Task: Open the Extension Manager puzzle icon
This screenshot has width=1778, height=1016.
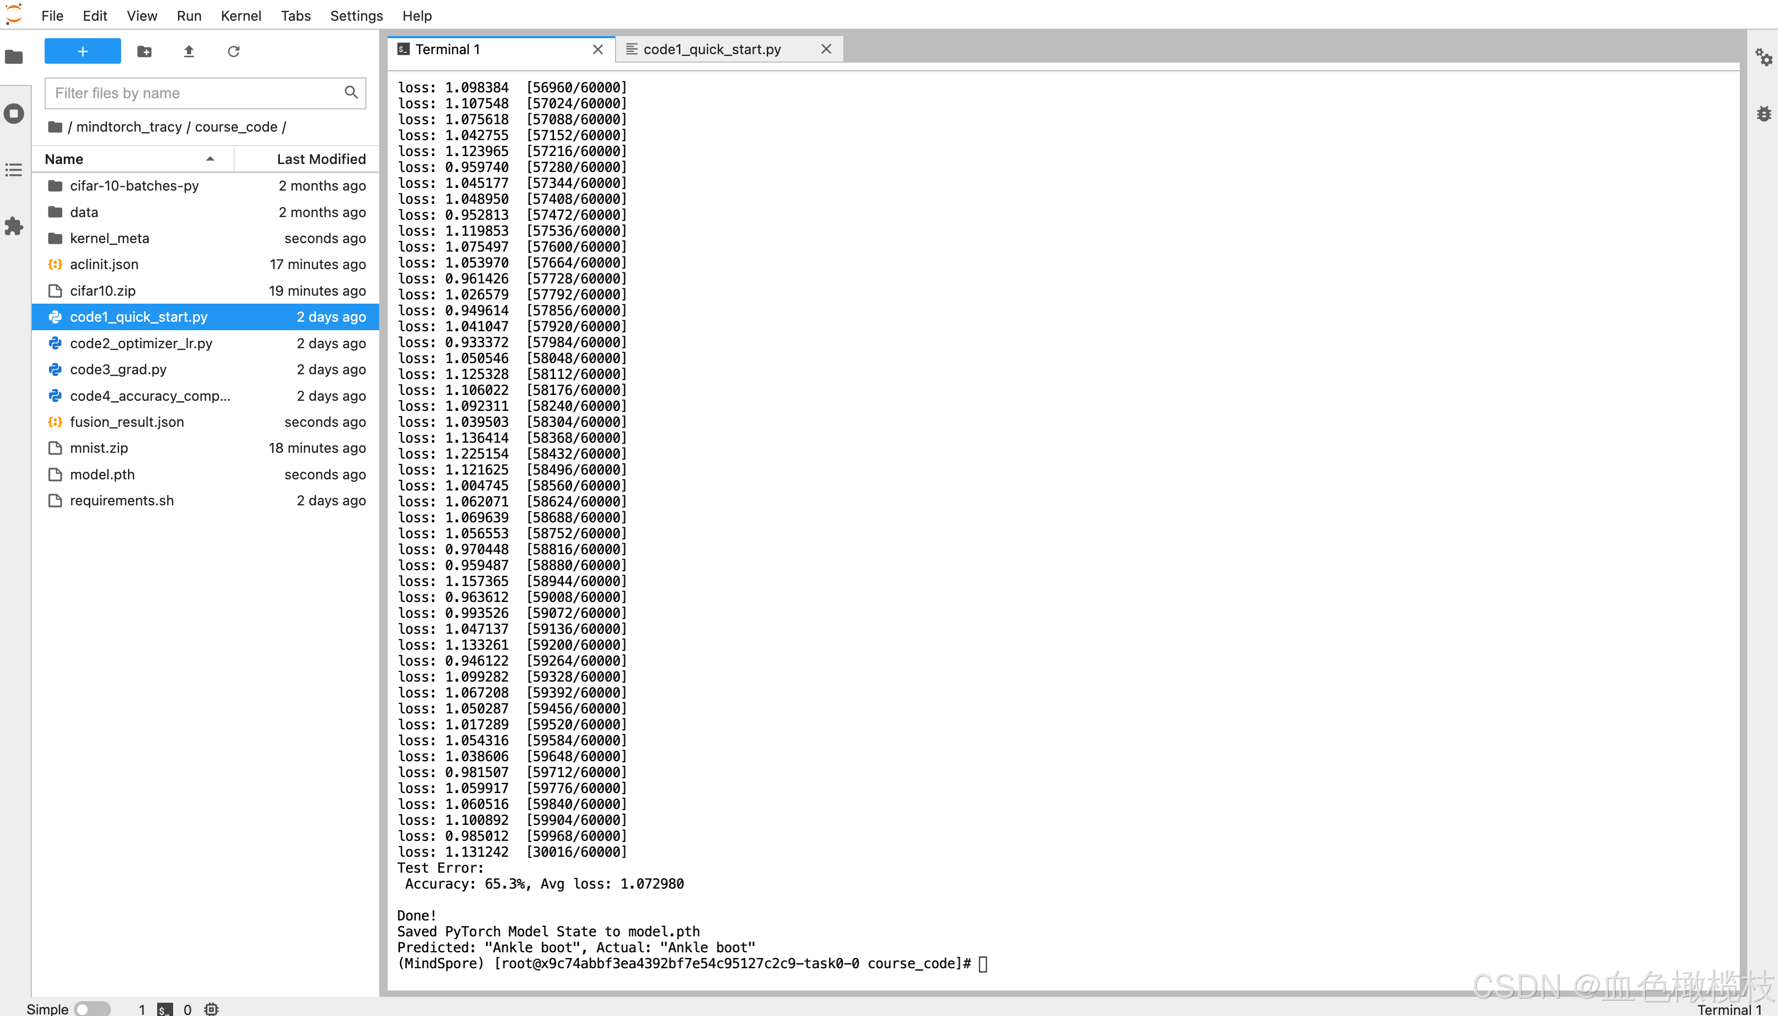Action: (14, 226)
